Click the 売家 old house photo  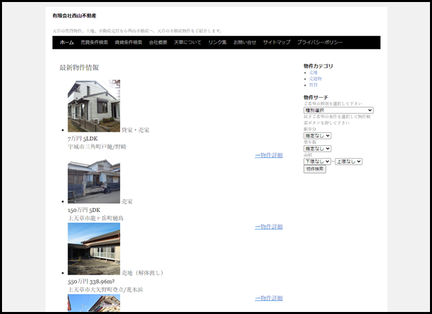pos(94,178)
